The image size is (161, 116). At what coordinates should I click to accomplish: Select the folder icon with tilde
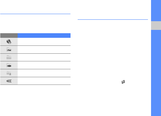click(x=9, y=50)
